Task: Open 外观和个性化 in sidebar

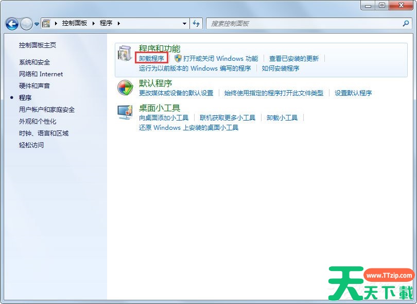Action: click(x=38, y=122)
